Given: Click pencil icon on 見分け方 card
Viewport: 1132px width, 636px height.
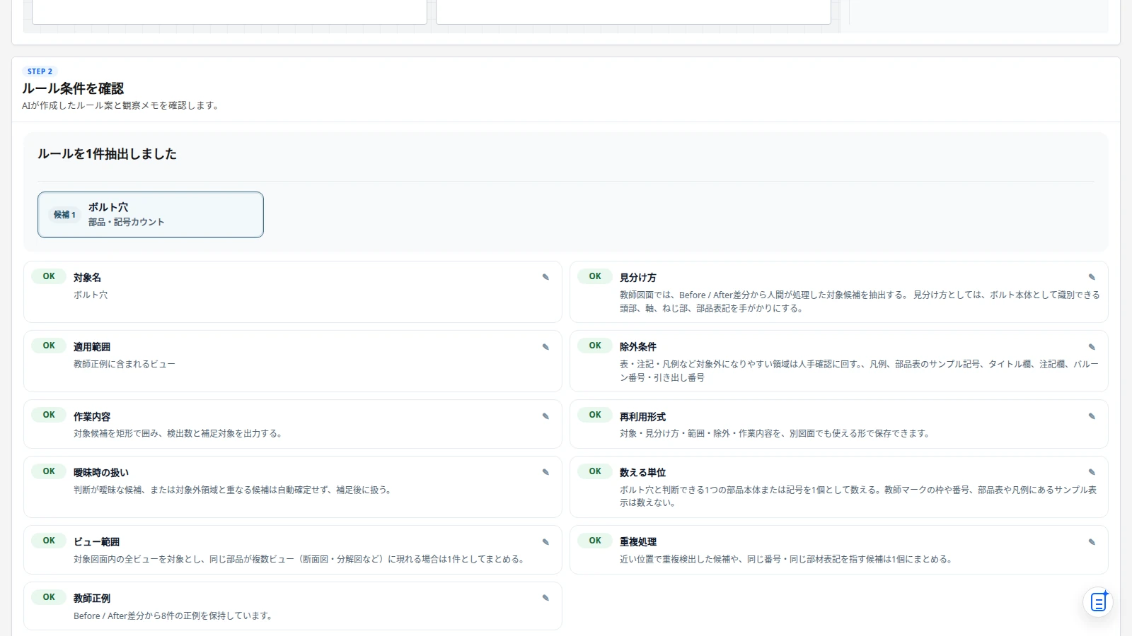Looking at the screenshot, I should tap(1092, 277).
